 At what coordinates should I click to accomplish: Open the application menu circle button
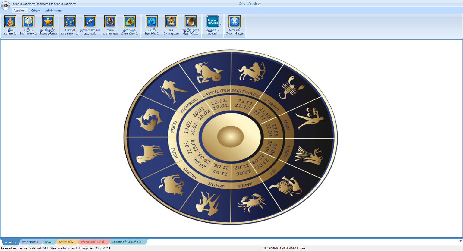point(6,5)
